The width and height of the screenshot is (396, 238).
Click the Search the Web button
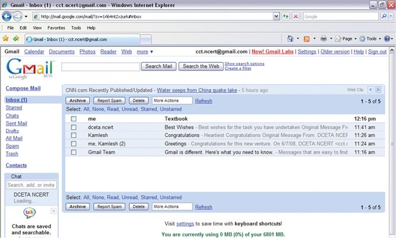[201, 66]
